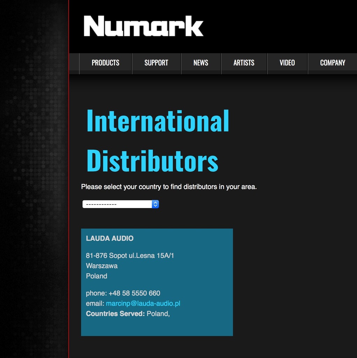Select the International Distributors heading
The width and height of the screenshot is (357, 358).
point(158,141)
